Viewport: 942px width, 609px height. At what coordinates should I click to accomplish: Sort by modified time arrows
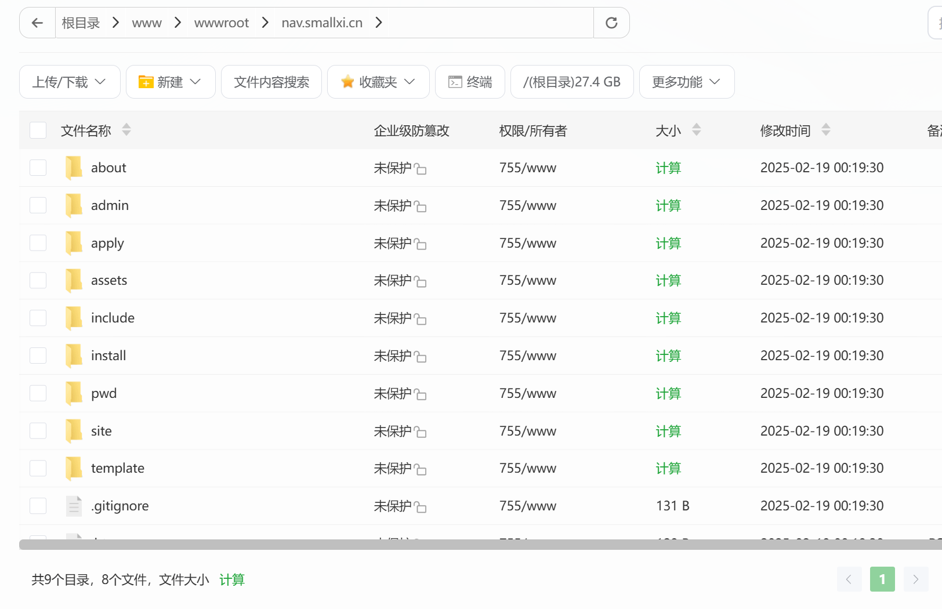point(826,130)
